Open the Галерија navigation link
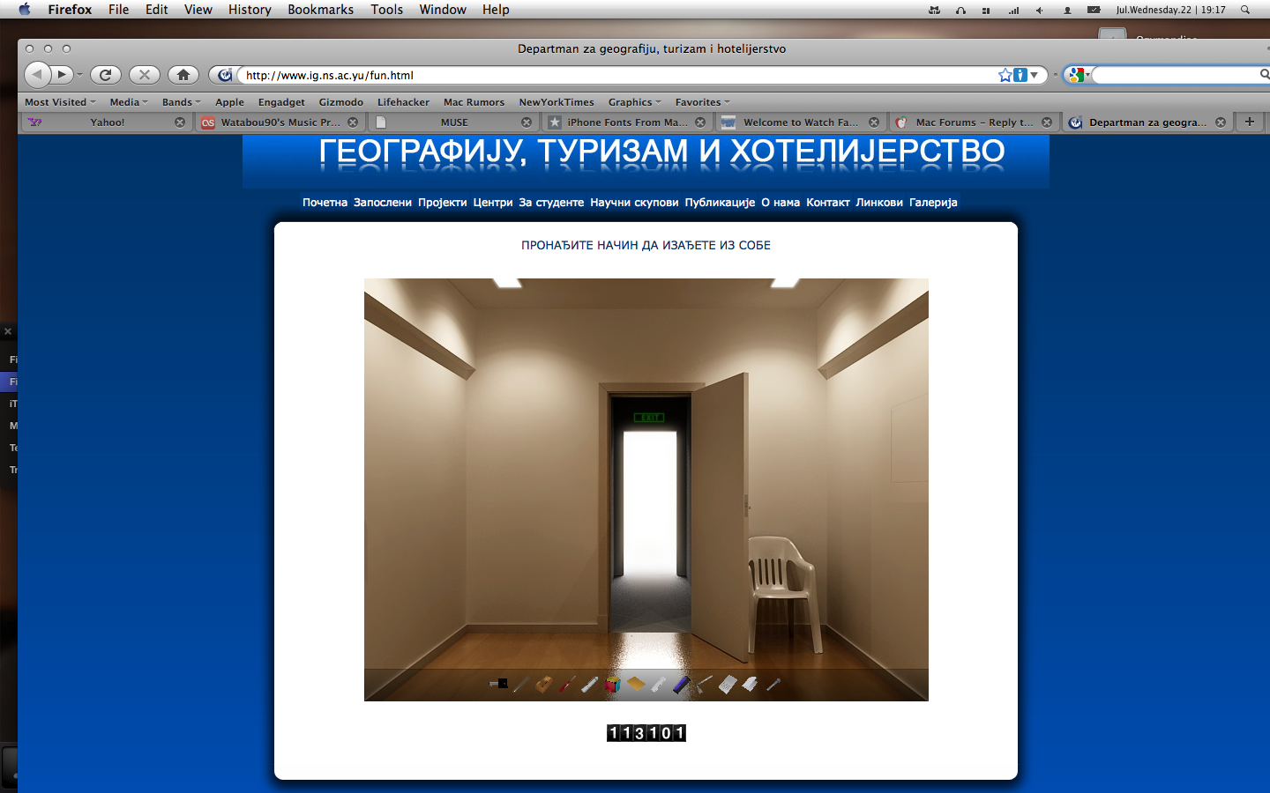Image resolution: width=1270 pixels, height=793 pixels. 933,203
